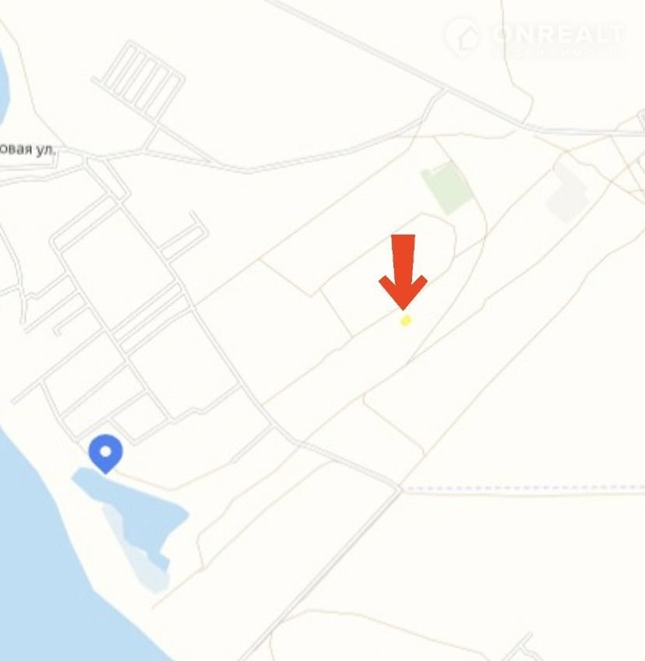Select the green park area on the map
645x661 pixels.
click(447, 188)
